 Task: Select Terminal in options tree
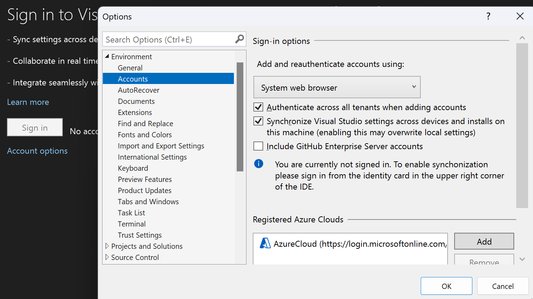(131, 224)
